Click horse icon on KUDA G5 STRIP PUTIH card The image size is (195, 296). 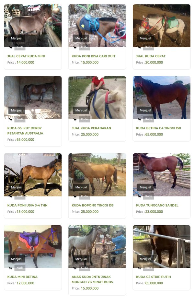point(139,268)
